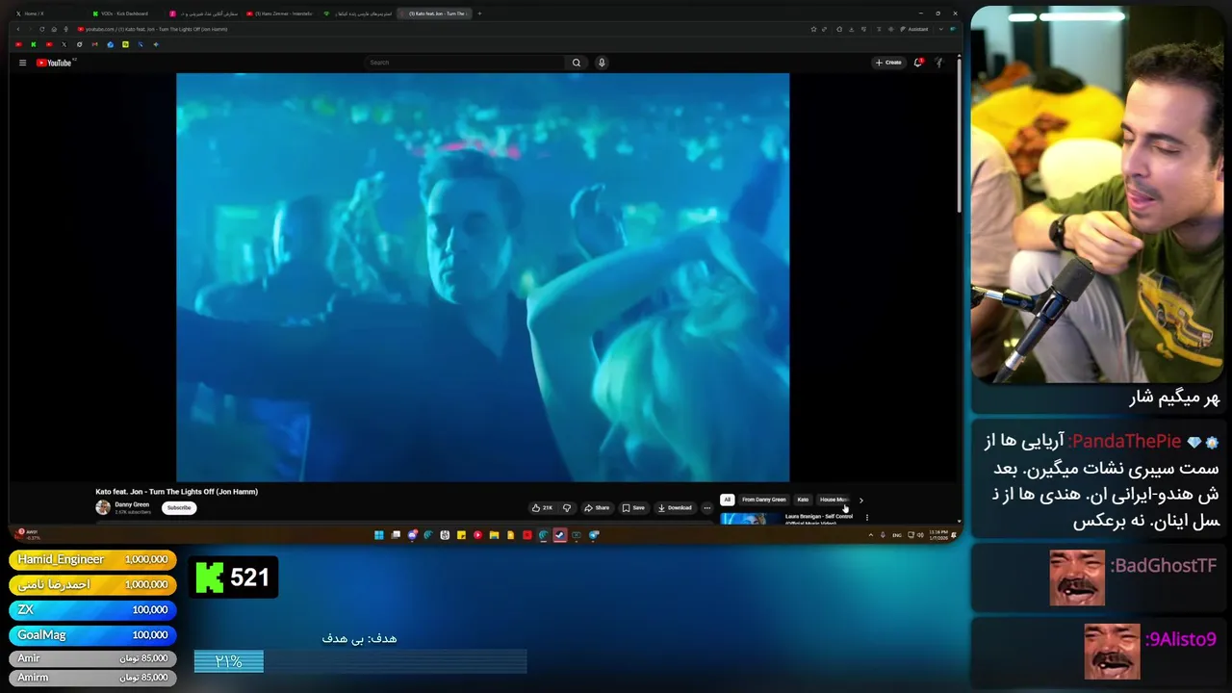Open Sticky Notes from the taskbar
This screenshot has height=693, width=1232.
pos(461,535)
